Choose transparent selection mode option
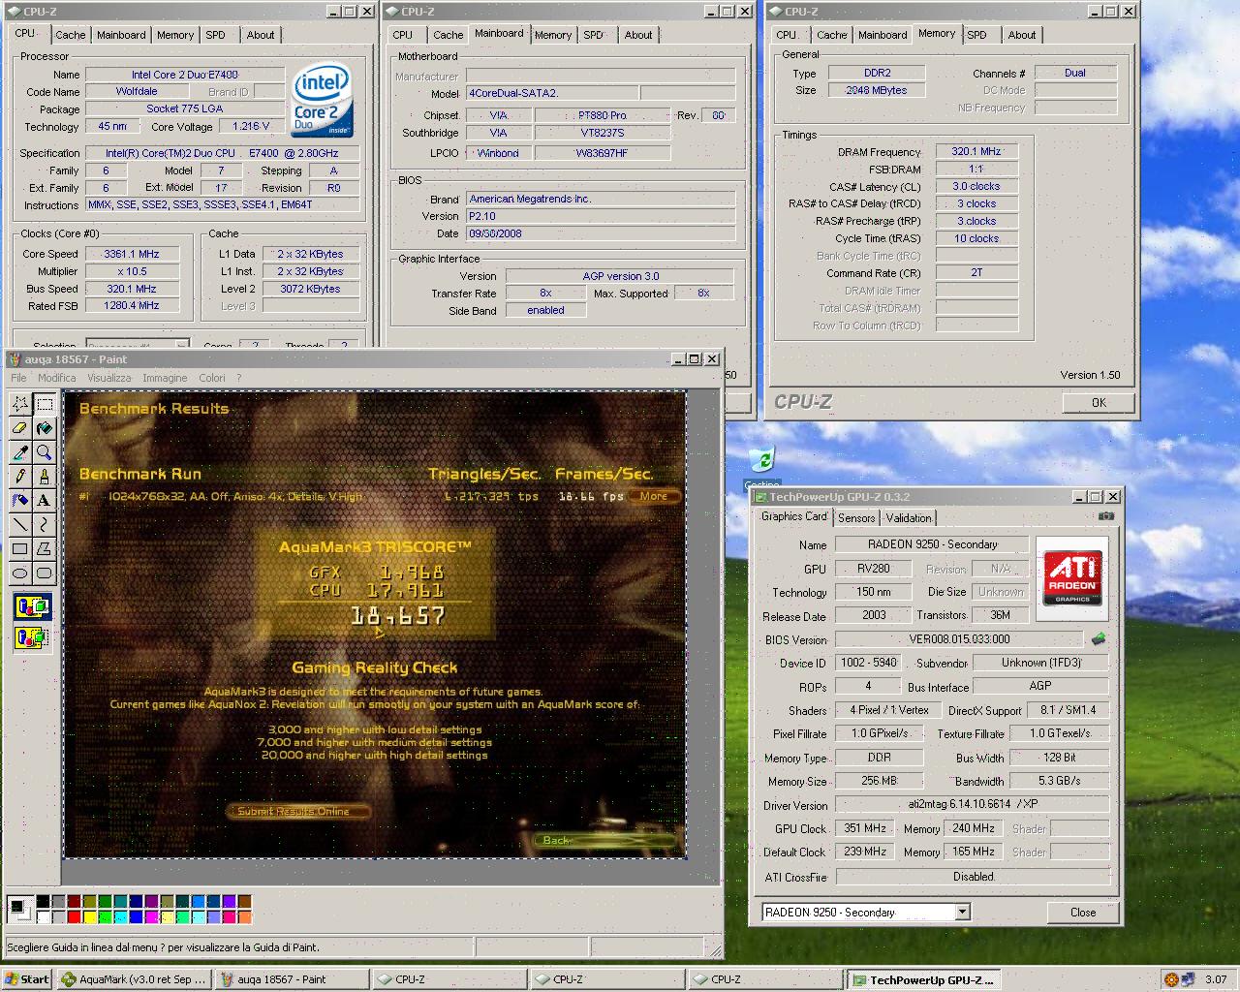The height and width of the screenshot is (992, 1240). (x=32, y=637)
